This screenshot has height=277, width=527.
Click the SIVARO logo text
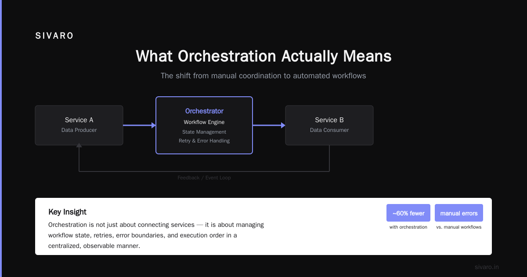54,36
